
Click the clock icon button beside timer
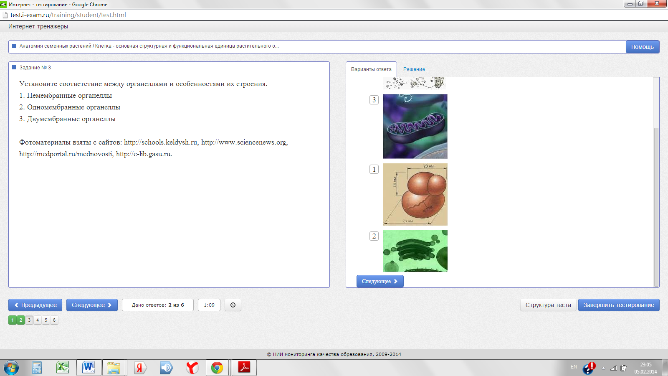click(233, 305)
